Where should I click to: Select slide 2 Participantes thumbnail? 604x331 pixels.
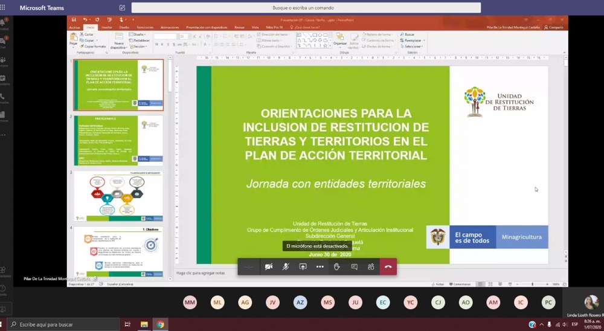click(x=118, y=140)
